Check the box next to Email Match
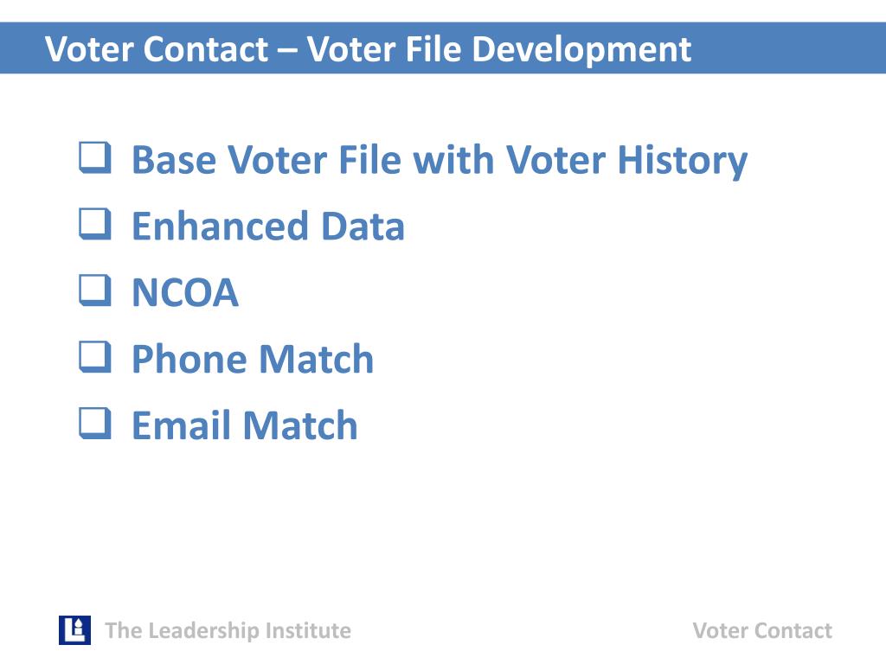 pos(95,423)
